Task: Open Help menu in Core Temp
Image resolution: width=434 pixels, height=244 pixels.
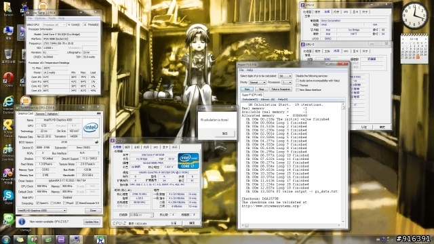Action: [x=61, y=18]
